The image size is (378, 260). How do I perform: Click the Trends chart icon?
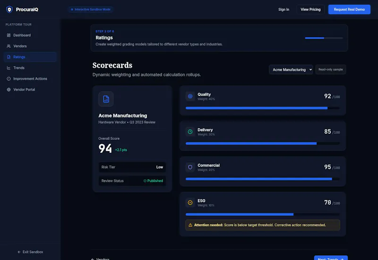(x=9, y=68)
